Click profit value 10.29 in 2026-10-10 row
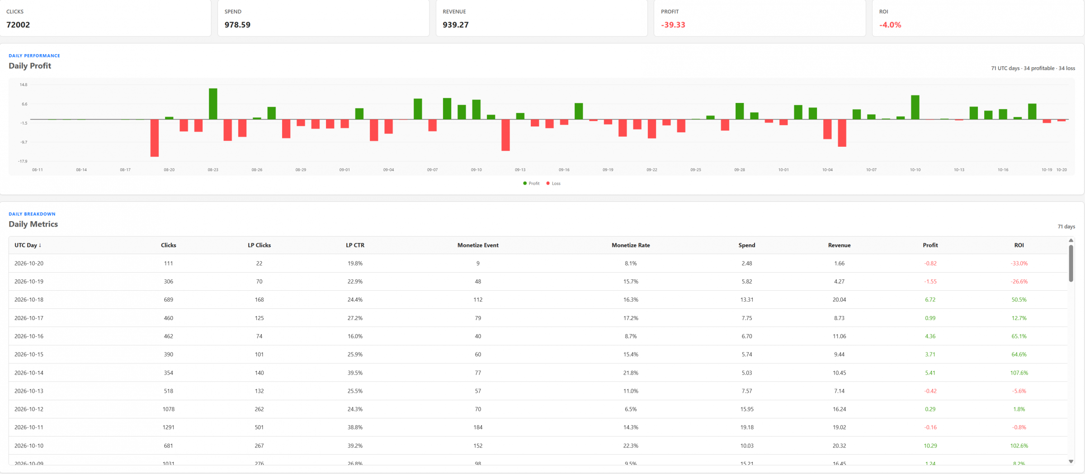 930,446
